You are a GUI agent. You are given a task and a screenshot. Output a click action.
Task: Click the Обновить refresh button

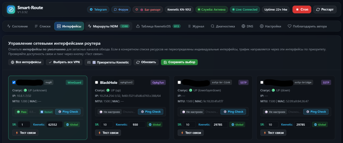pos(146,62)
